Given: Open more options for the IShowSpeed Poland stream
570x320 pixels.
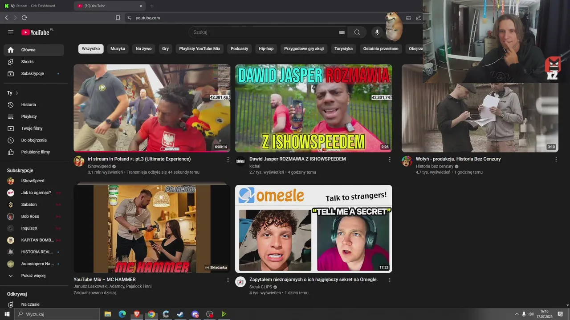Looking at the screenshot, I should coord(228,159).
